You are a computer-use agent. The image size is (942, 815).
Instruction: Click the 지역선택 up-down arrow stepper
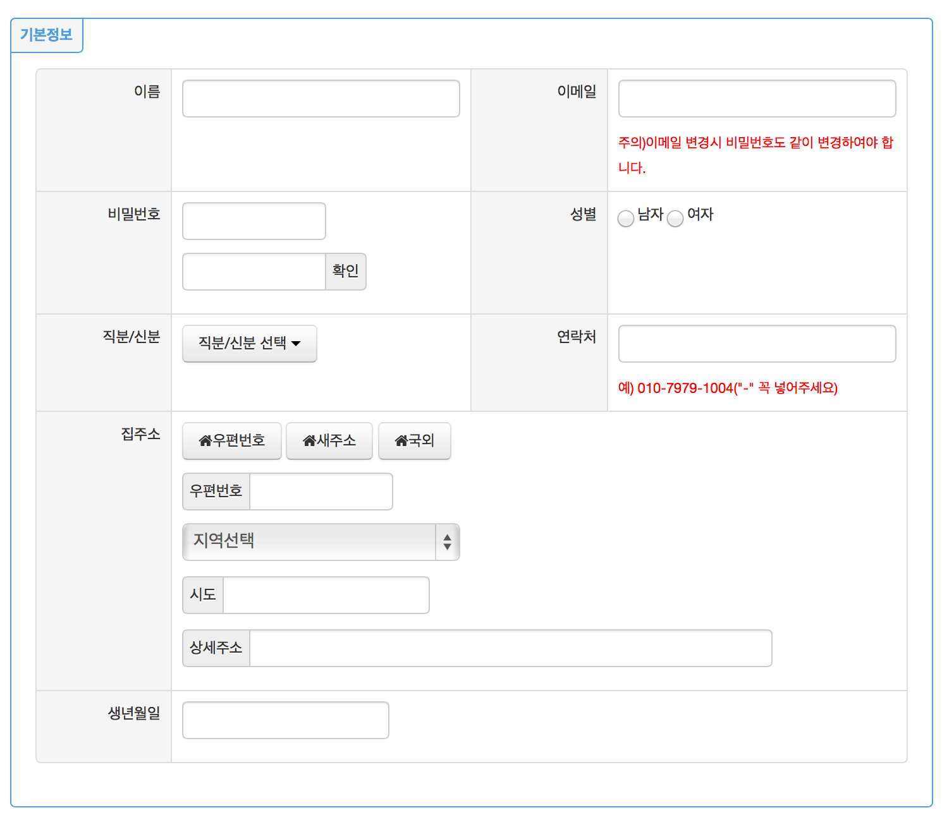447,541
